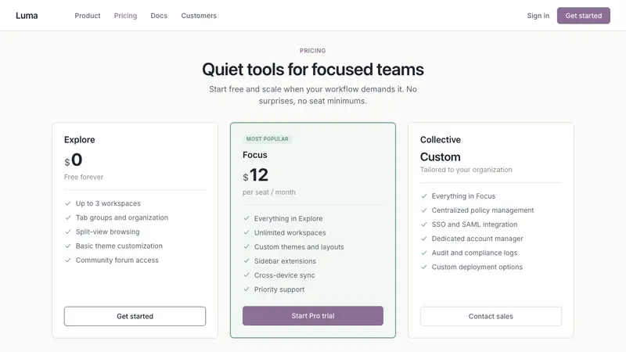
Task: Click checkmark beside Priority support
Action: click(246, 289)
